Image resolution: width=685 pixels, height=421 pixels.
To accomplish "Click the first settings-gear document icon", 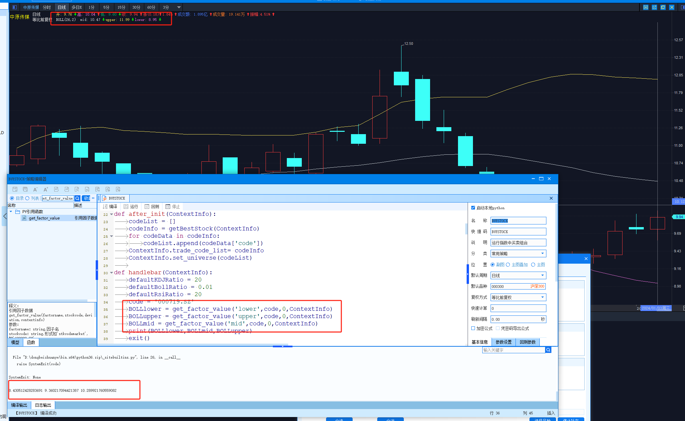I will coord(108,189).
